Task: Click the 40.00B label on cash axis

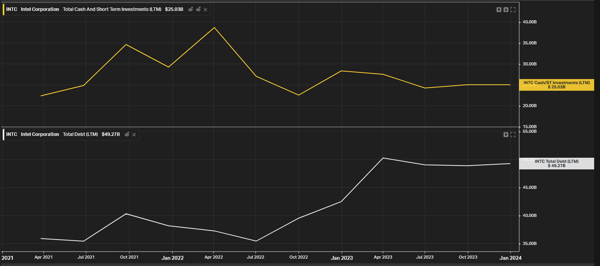Action: click(530, 22)
